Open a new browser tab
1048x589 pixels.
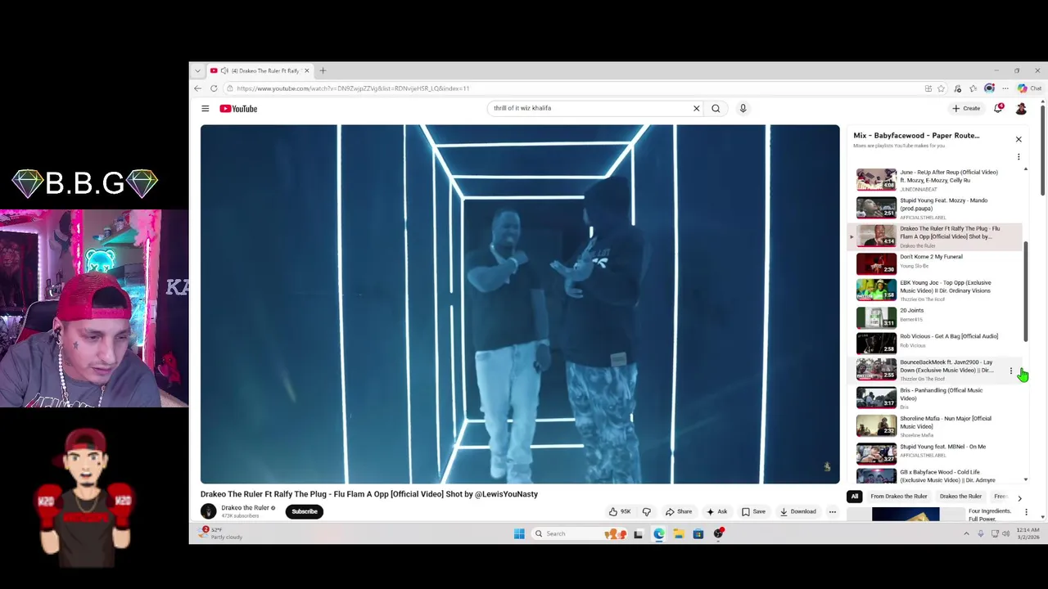pyautogui.click(x=323, y=70)
